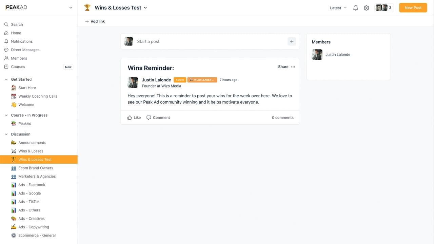Image resolution: width=434 pixels, height=244 pixels.
Task: Share the Wins Reminder post
Action: point(283,67)
